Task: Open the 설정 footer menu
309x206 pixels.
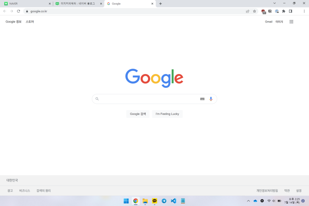Action: tap(299, 191)
